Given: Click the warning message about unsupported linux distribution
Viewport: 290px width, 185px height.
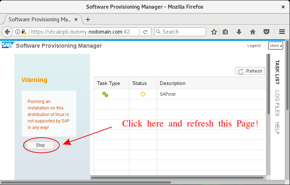Looking at the screenshot, I should tap(49, 115).
